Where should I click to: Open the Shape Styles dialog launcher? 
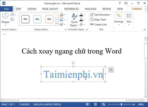coord(66,29)
